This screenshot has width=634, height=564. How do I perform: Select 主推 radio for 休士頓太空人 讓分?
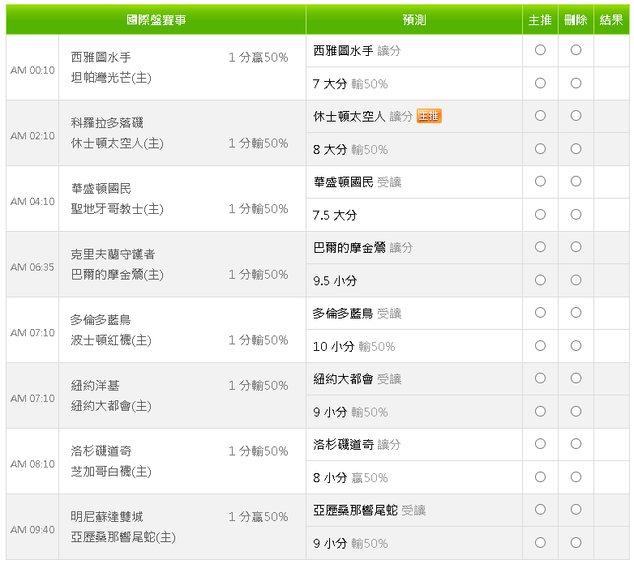click(x=540, y=116)
